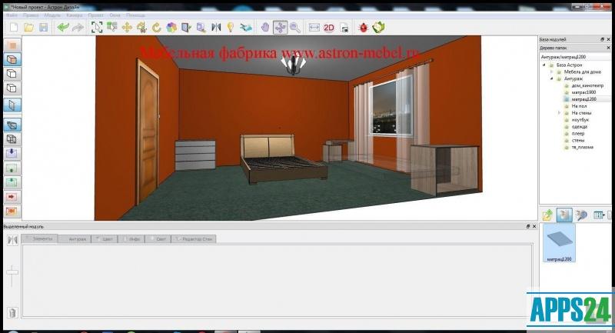This screenshot has width=615, height=333.
Task: Toggle the light bulb lighting icon
Action: click(x=230, y=28)
